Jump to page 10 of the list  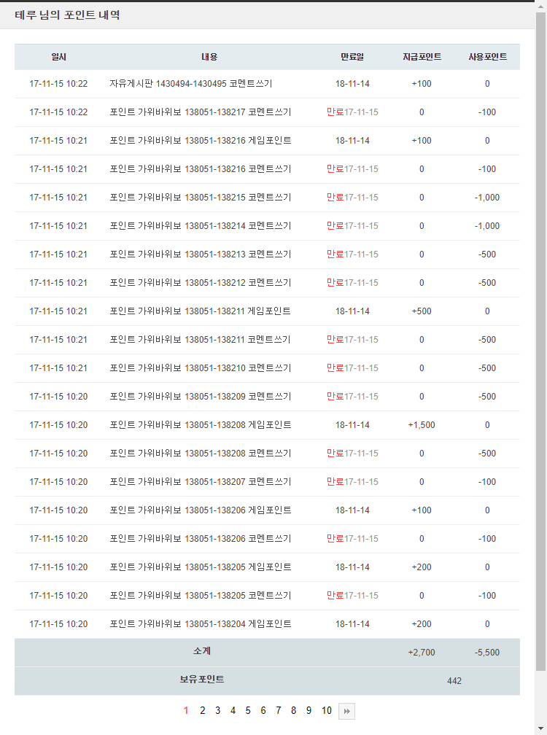326,711
